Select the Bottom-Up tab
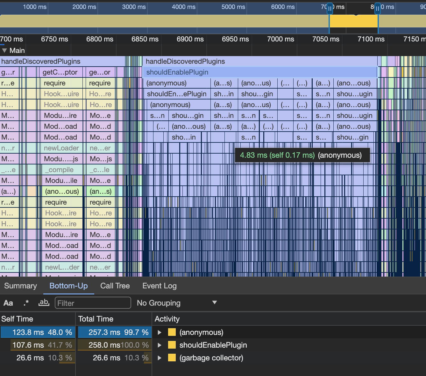This screenshot has width=426, height=376. coord(69,286)
